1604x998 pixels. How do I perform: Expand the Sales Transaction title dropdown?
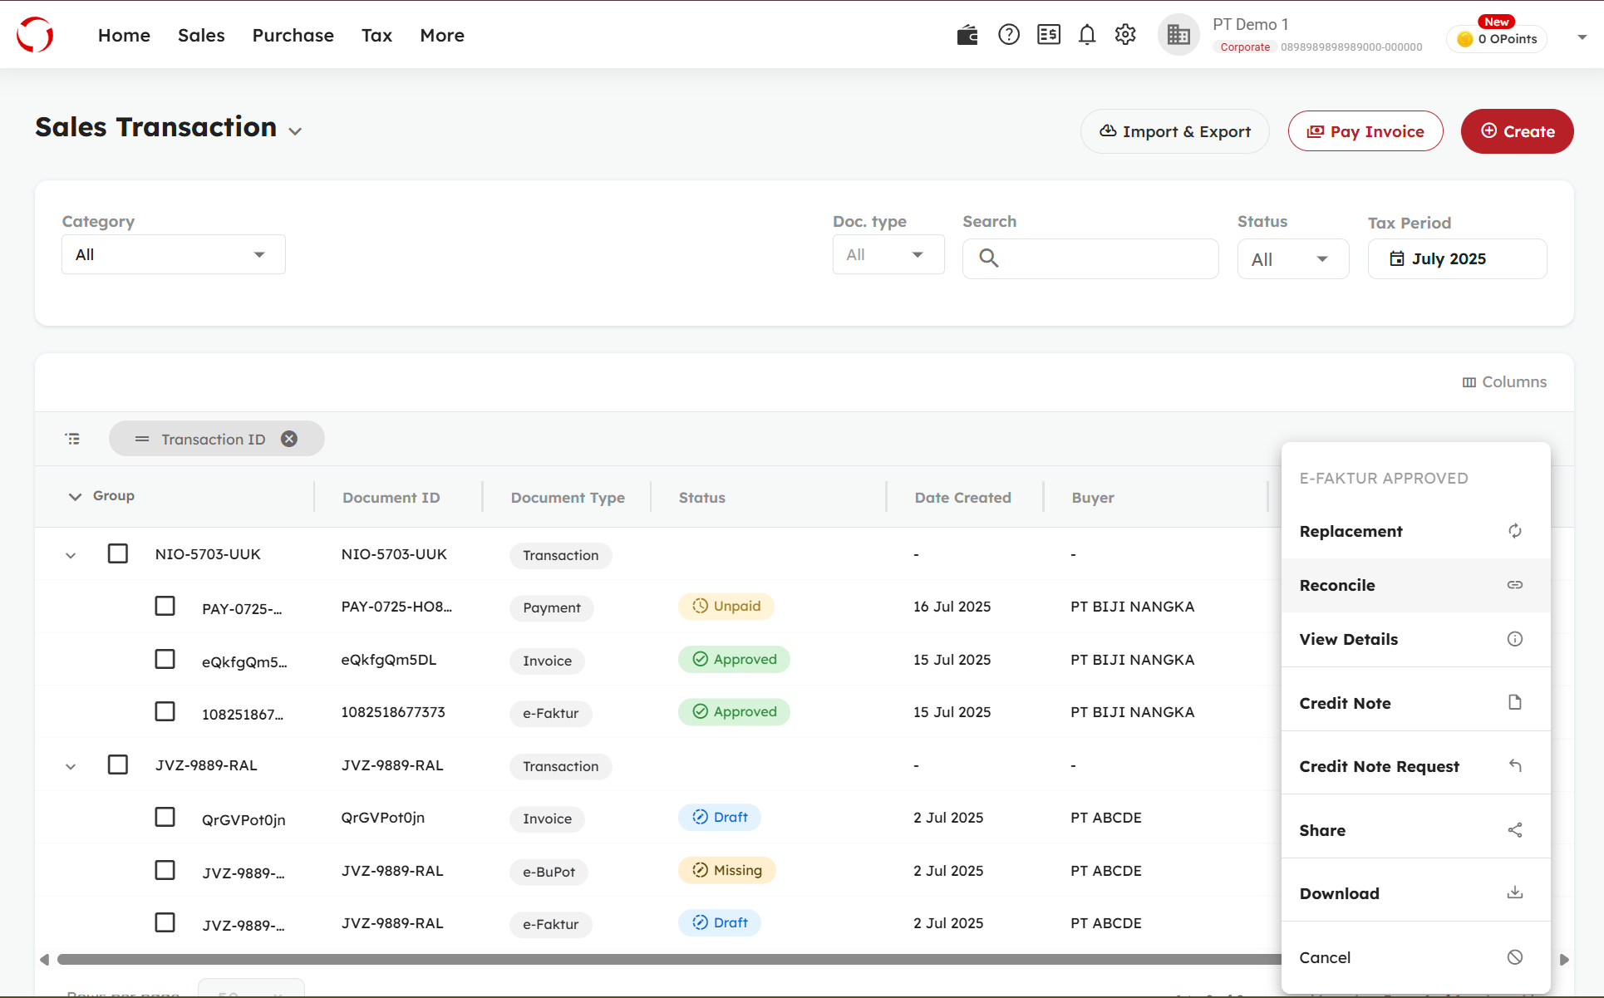pyautogui.click(x=295, y=131)
